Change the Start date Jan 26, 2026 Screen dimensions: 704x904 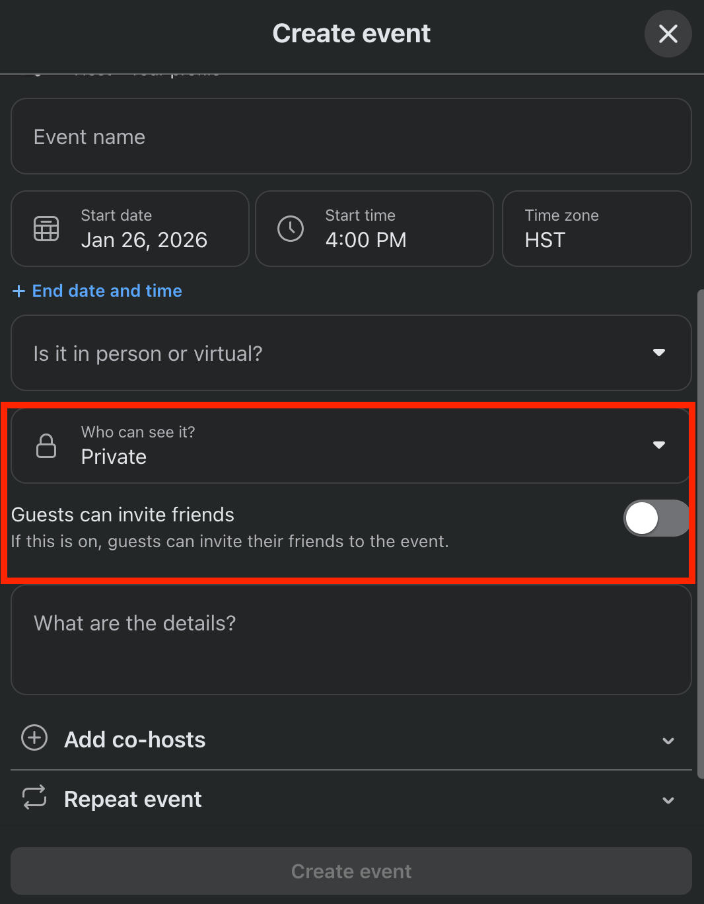(x=144, y=239)
